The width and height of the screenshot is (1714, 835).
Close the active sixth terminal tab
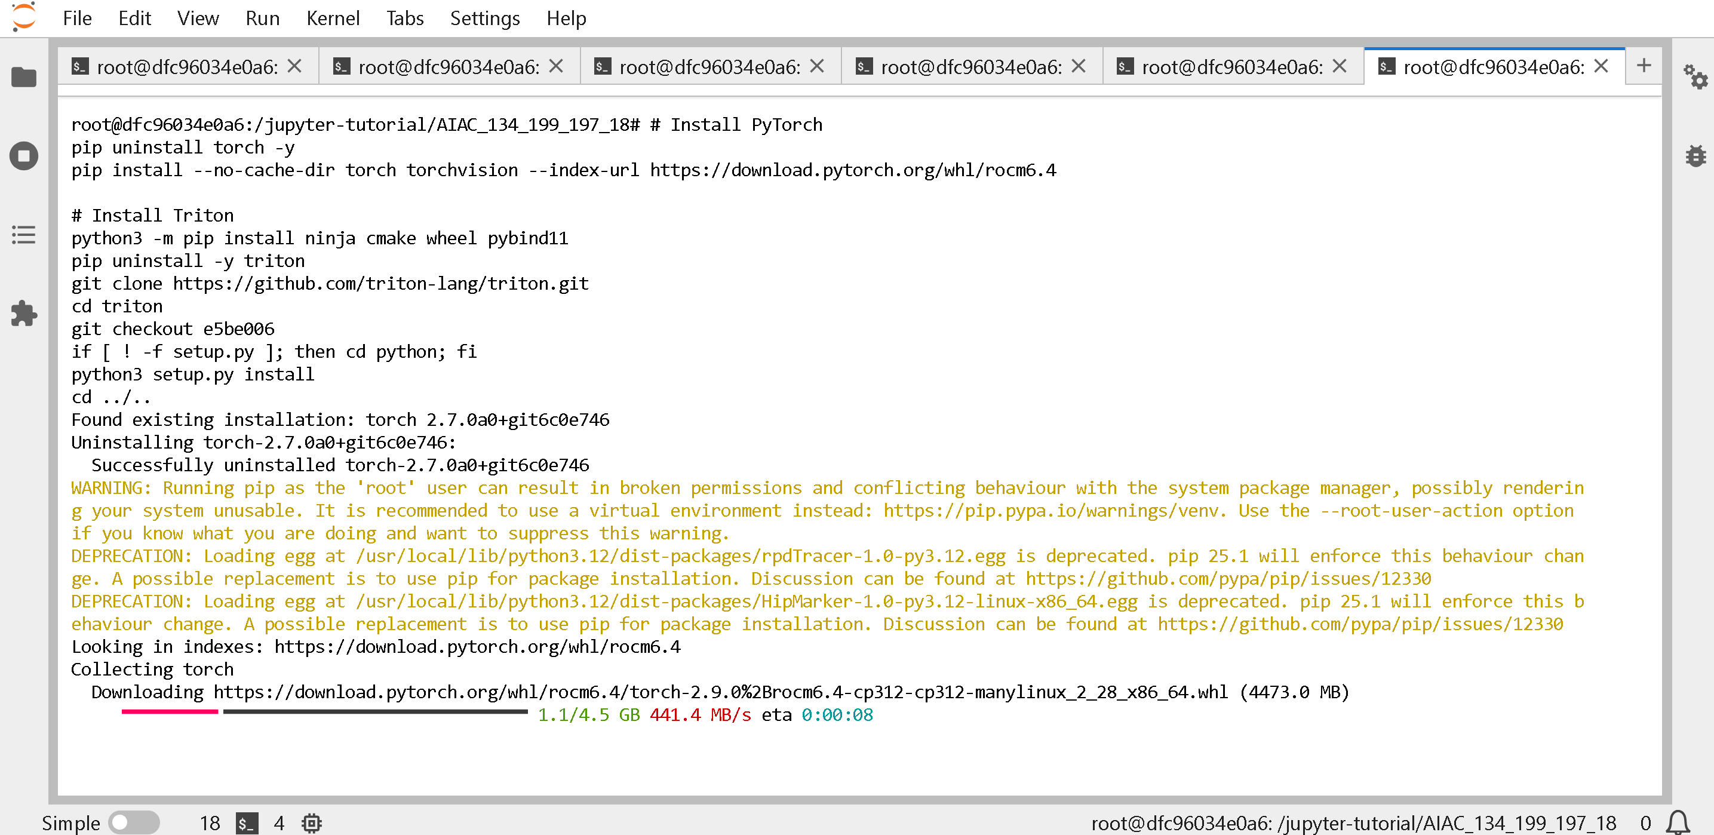tap(1601, 66)
